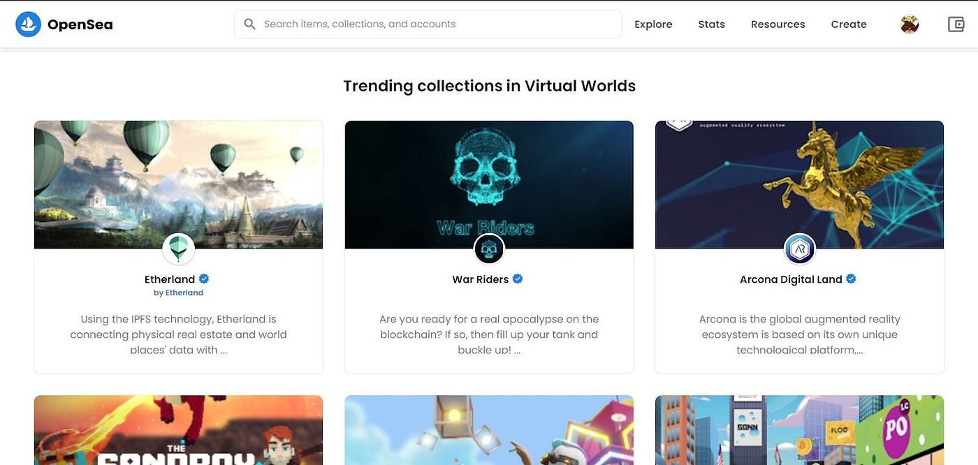Click the War Riders apocalypse description text

pyautogui.click(x=489, y=334)
